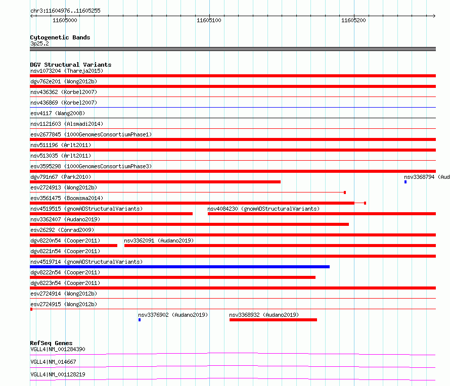Click the RefSeq Genes track title
The height and width of the screenshot is (386, 450).
click(x=51, y=343)
